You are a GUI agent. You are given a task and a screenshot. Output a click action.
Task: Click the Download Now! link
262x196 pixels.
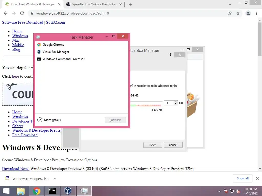tap(16, 169)
